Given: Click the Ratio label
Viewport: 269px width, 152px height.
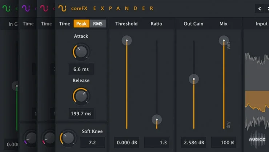Looking at the screenshot, I should click(x=156, y=24).
